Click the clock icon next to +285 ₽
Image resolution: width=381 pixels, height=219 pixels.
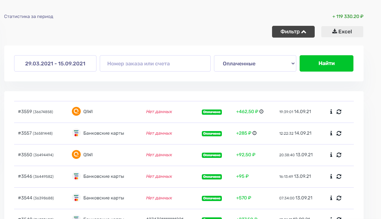(254, 133)
